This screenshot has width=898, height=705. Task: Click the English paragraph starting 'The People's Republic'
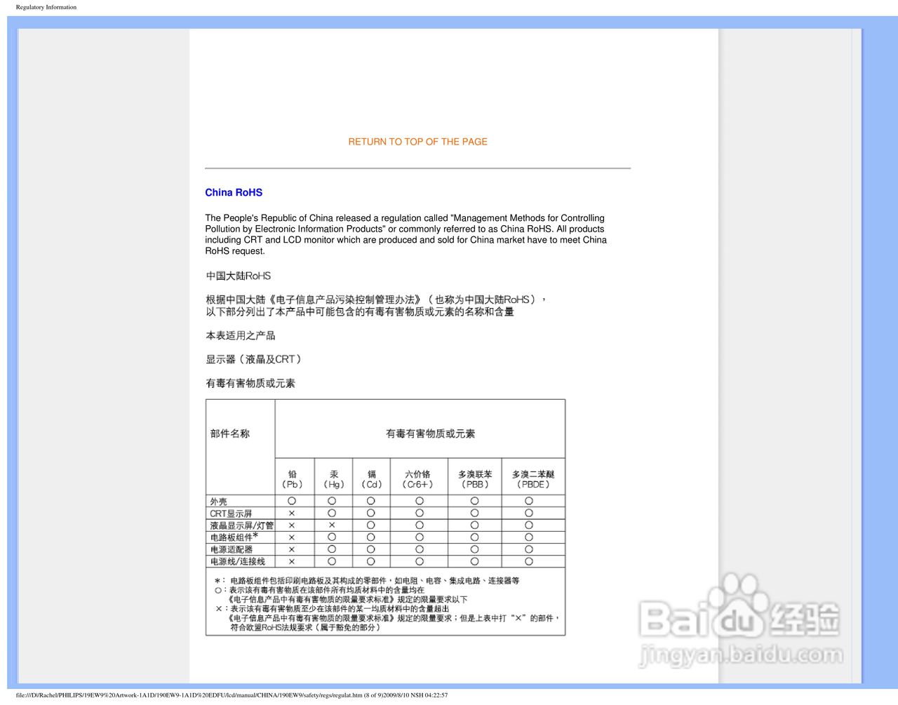406,234
